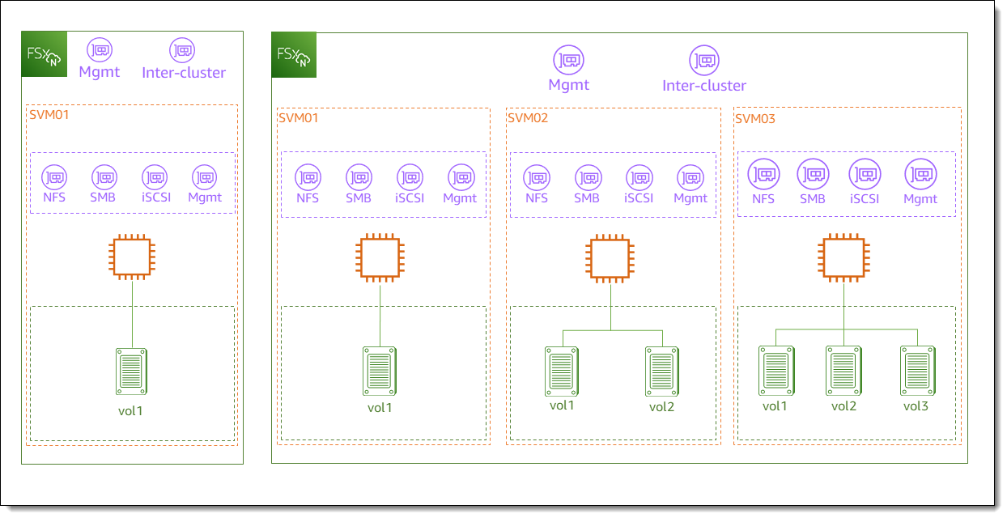This screenshot has width=1007, height=518.
Task: Select the vol1 volume in the left file system
Action: [134, 370]
